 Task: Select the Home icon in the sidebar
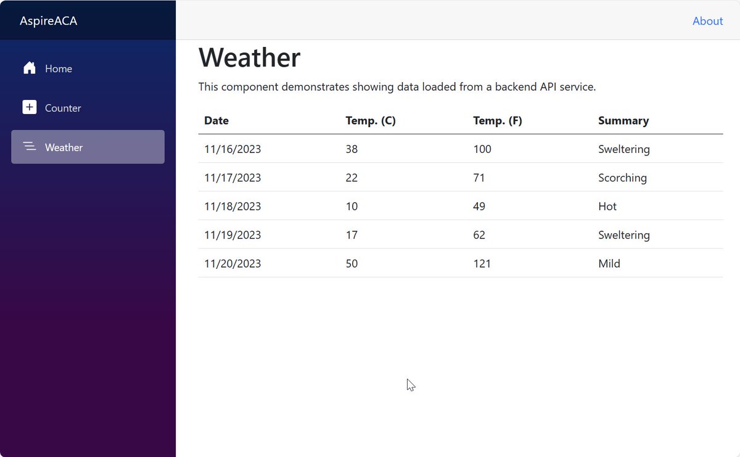pos(29,68)
